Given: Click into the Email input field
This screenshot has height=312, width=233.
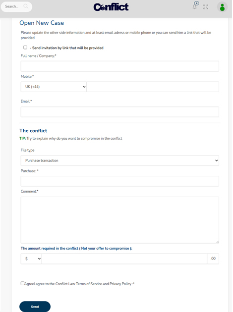Looking at the screenshot, I should tap(119, 112).
